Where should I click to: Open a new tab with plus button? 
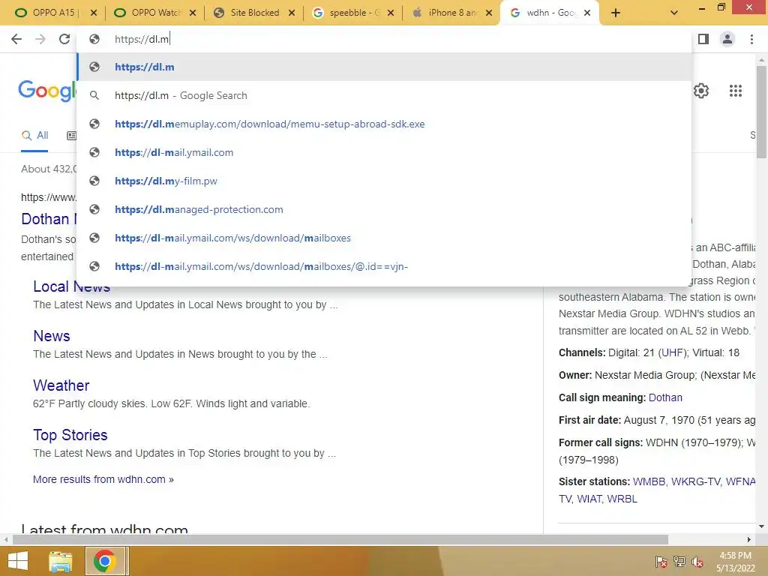tap(616, 13)
